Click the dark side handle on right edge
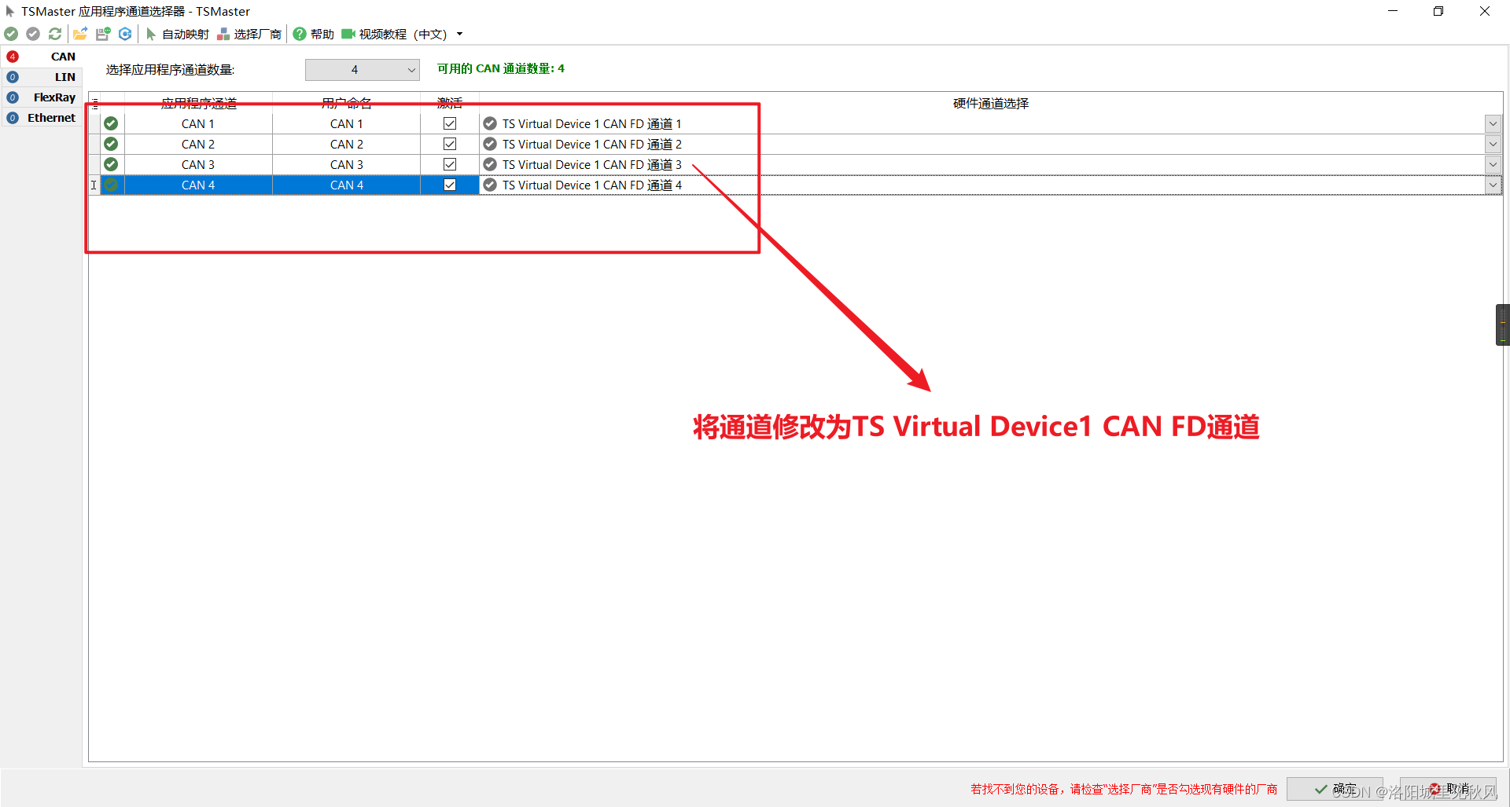1510x807 pixels. pos(1503,325)
